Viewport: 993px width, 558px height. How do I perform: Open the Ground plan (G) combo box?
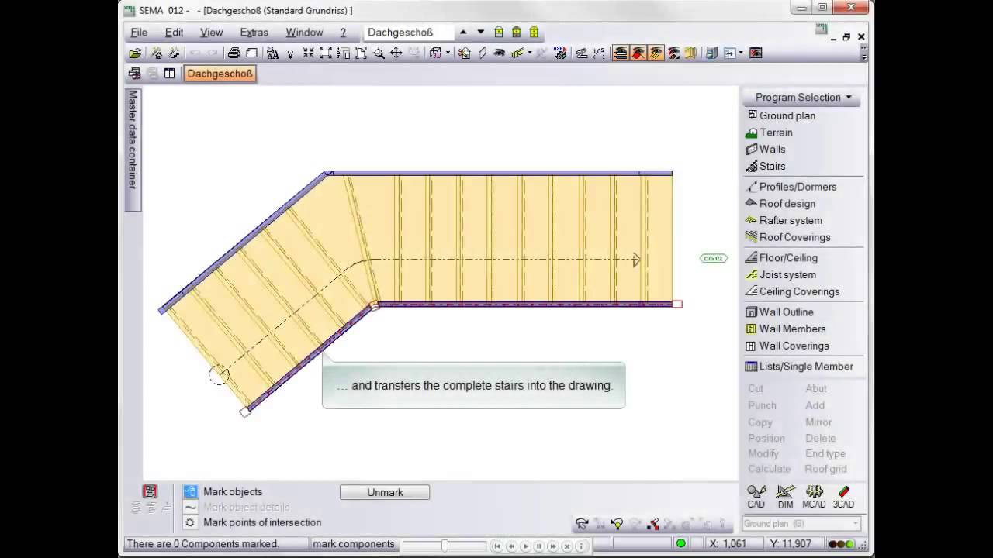801,524
